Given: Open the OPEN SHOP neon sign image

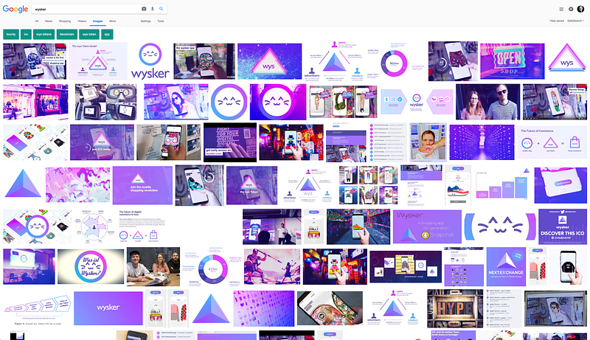Looking at the screenshot, I should coord(512,61).
